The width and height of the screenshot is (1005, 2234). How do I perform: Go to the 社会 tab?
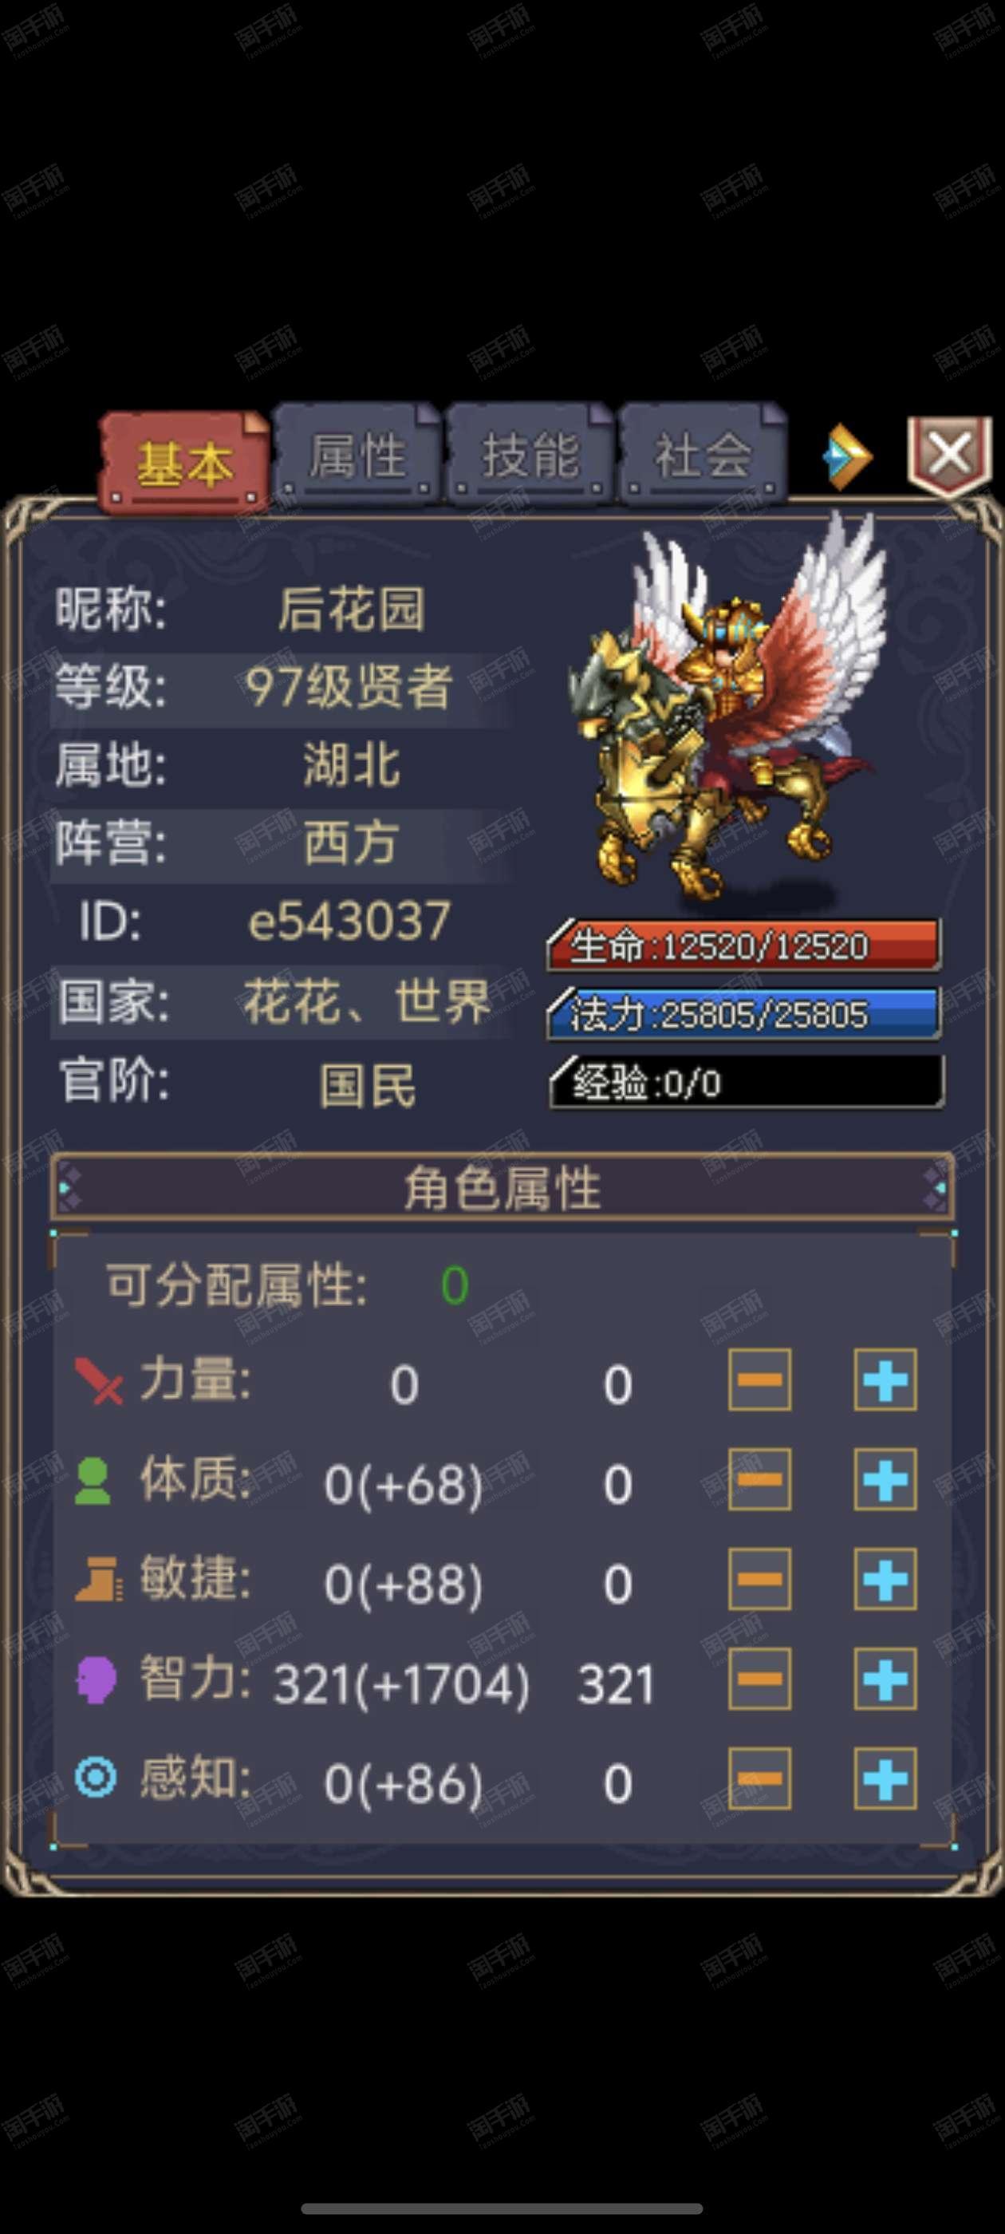click(x=703, y=455)
